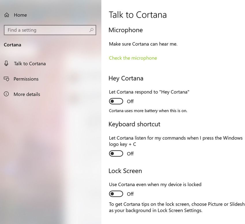
Task: Click the Talk to Cortana page title
Action: click(x=138, y=15)
